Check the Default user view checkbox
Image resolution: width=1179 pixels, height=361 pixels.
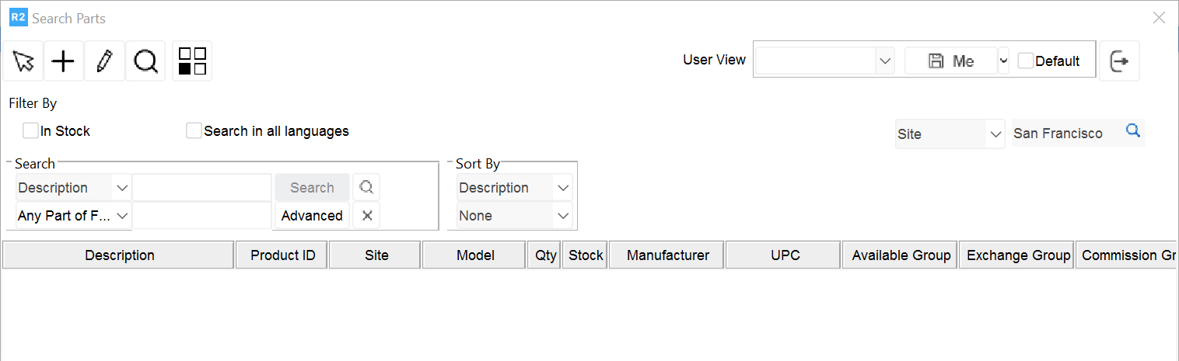pyautogui.click(x=1026, y=61)
